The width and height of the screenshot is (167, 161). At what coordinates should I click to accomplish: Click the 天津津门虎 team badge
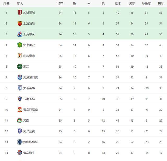pyautogui.click(x=20, y=77)
